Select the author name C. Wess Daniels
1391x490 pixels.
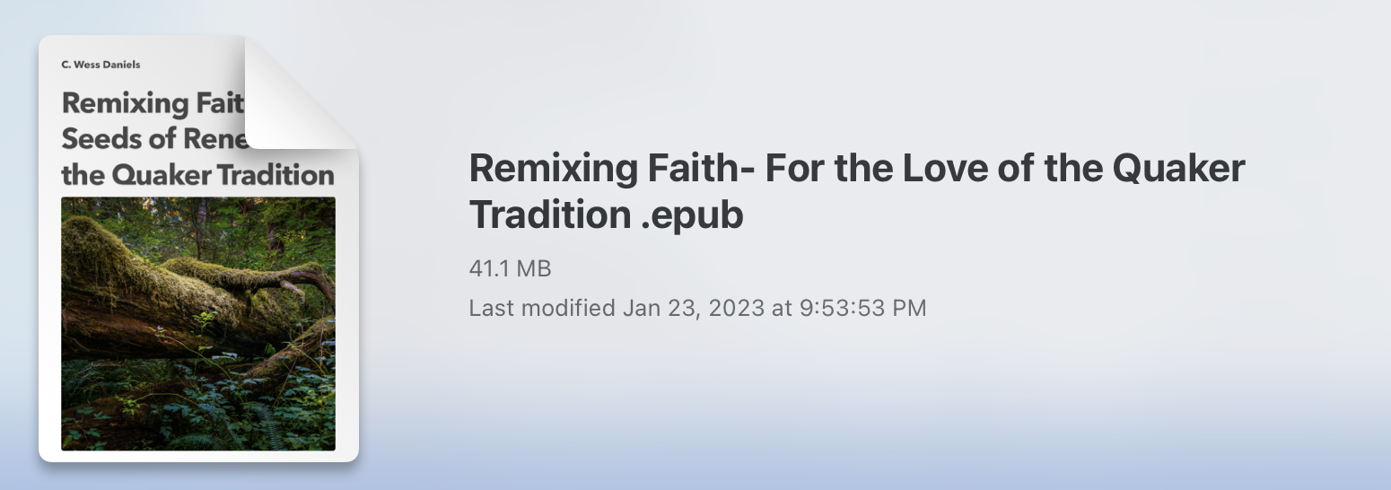click(x=101, y=65)
